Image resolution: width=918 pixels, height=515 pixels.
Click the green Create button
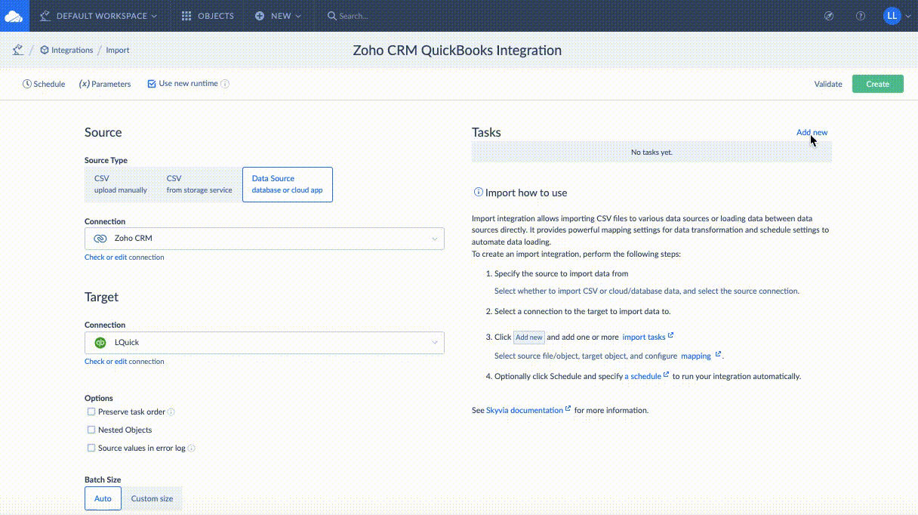[878, 84]
